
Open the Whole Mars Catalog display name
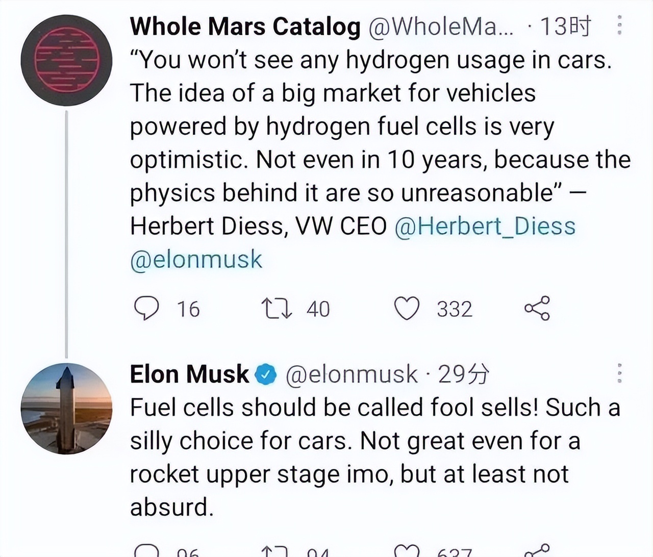point(245,27)
